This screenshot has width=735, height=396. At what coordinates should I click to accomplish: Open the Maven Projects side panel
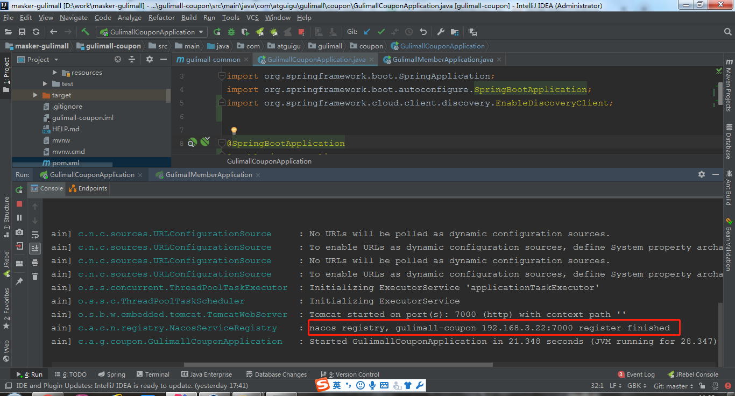[729, 84]
